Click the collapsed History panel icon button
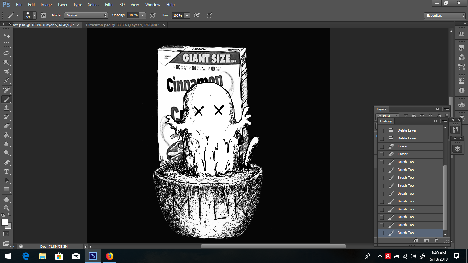The height and width of the screenshot is (263, 468). click(x=455, y=130)
